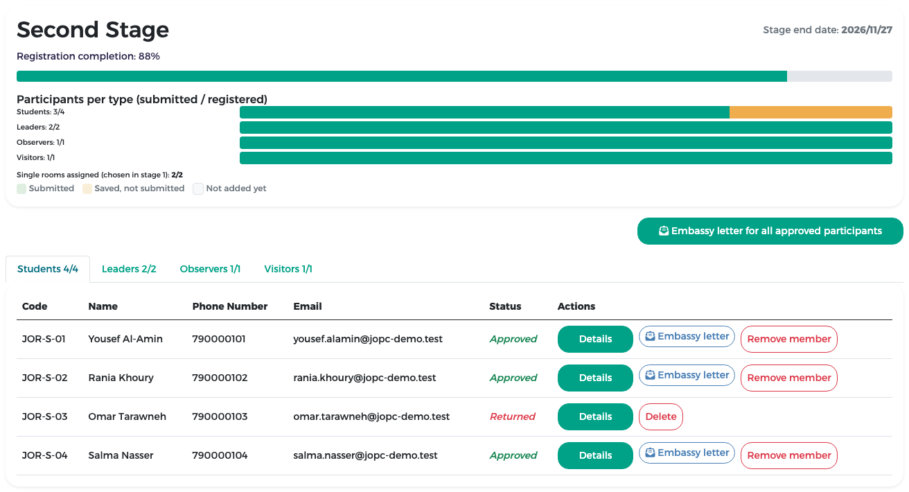Remove member Yousef Al-Amin
This screenshot has height=492, width=909.
tap(789, 339)
